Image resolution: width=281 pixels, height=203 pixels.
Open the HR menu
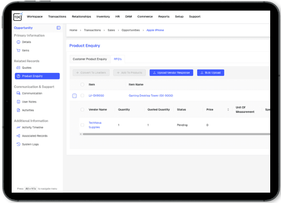click(117, 16)
